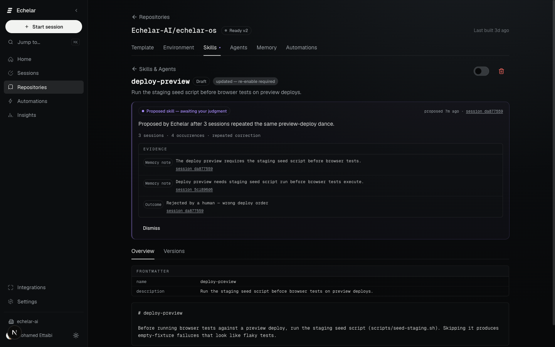This screenshot has width=555, height=347.
Task: Select the Skills tab
Action: click(212, 47)
